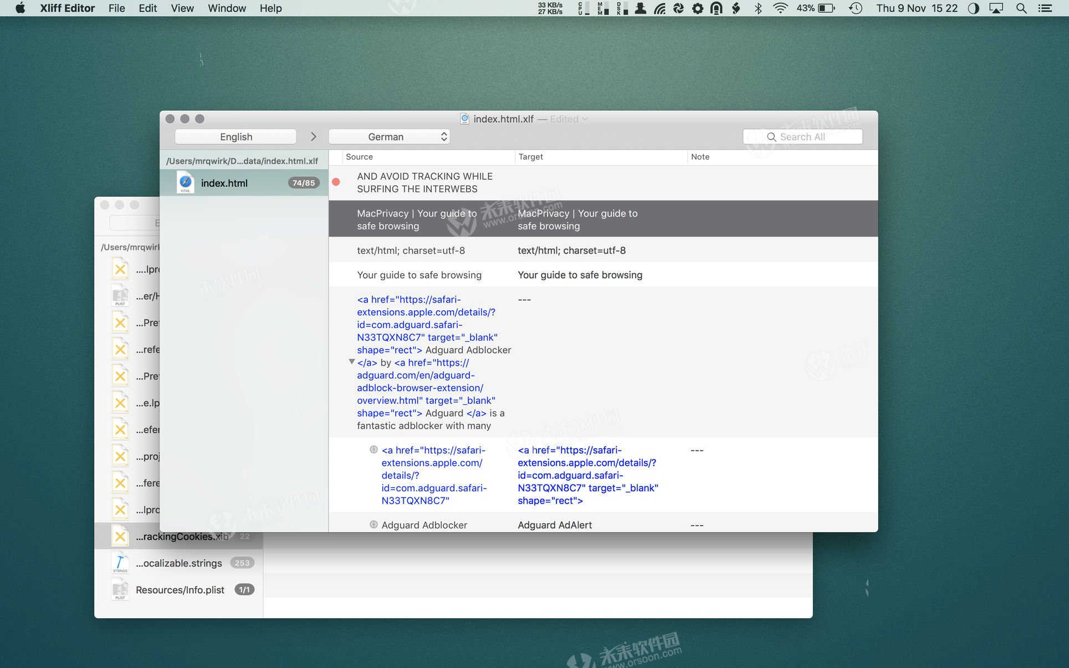The height and width of the screenshot is (668, 1069).
Task: Open the Wi-Fi status menu
Action: [780, 8]
